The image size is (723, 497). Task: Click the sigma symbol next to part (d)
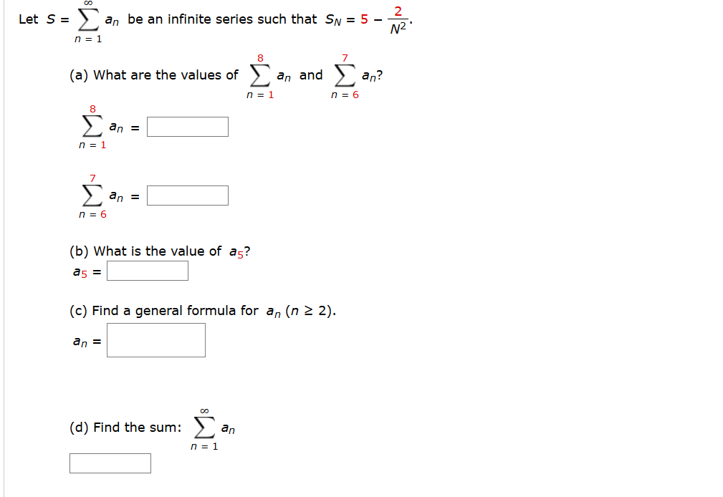(x=202, y=426)
